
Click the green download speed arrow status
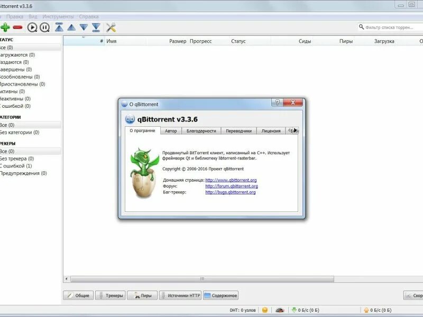pos(294,310)
